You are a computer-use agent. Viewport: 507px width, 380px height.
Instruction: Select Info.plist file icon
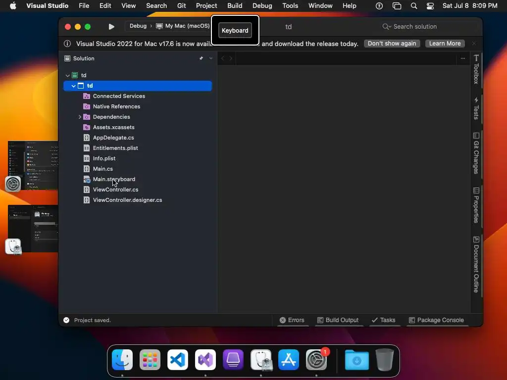click(86, 158)
